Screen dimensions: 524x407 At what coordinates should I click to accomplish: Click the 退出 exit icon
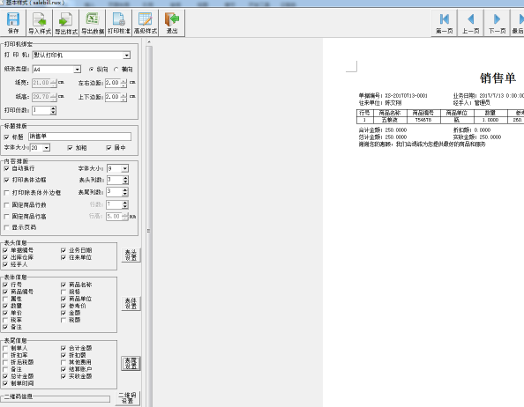pyautogui.click(x=172, y=23)
